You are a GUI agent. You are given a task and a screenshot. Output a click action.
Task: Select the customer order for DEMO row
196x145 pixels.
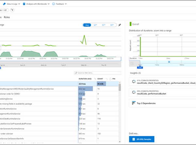(59, 94)
